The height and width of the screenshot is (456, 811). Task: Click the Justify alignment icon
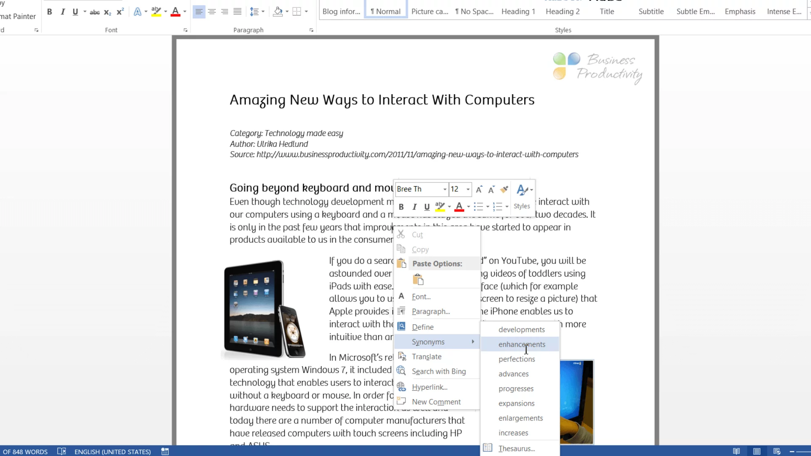[237, 12]
